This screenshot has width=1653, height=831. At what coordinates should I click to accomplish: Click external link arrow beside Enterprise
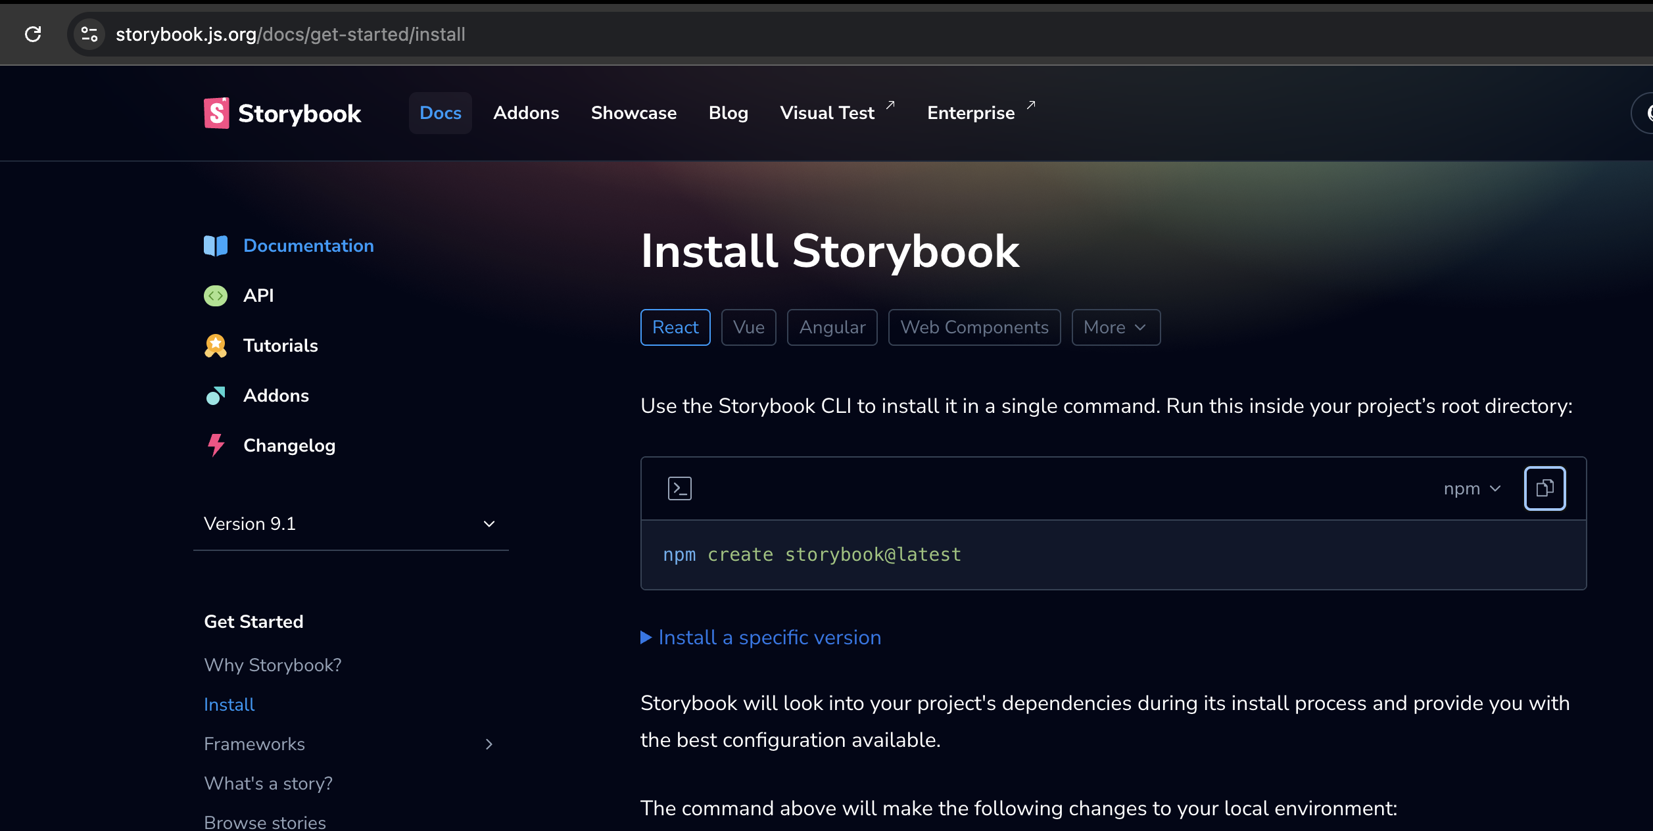(x=1031, y=105)
